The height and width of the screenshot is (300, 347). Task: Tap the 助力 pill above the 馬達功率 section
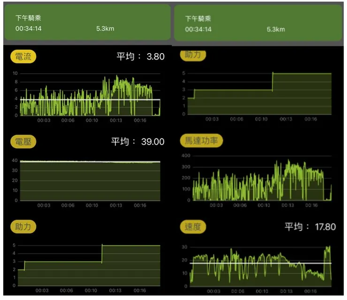click(x=193, y=55)
